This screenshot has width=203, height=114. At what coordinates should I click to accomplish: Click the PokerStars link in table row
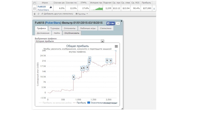[x=43, y=10]
